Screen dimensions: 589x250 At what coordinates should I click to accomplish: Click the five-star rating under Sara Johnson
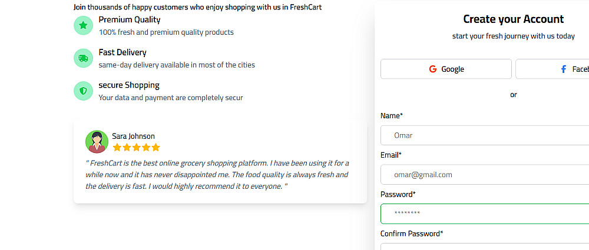(136, 148)
